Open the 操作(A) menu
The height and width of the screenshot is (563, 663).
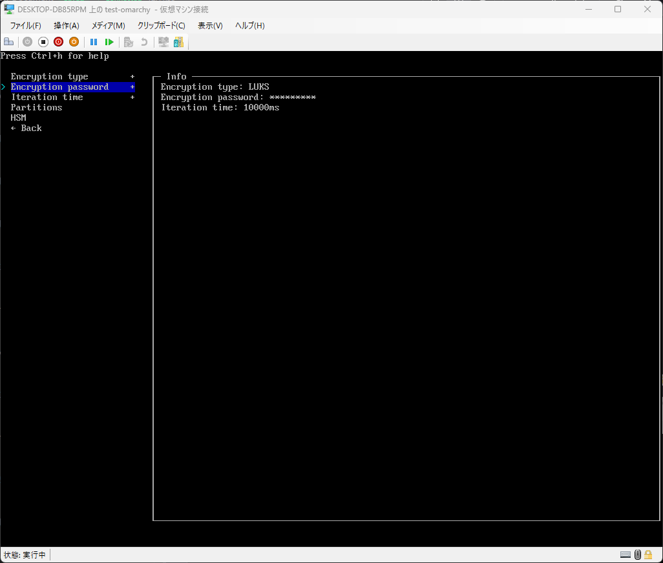coord(67,26)
